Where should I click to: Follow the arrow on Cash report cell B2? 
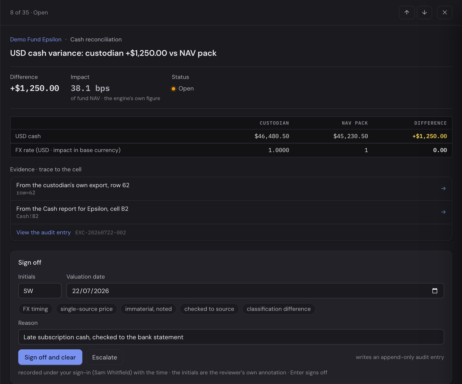pyautogui.click(x=443, y=212)
